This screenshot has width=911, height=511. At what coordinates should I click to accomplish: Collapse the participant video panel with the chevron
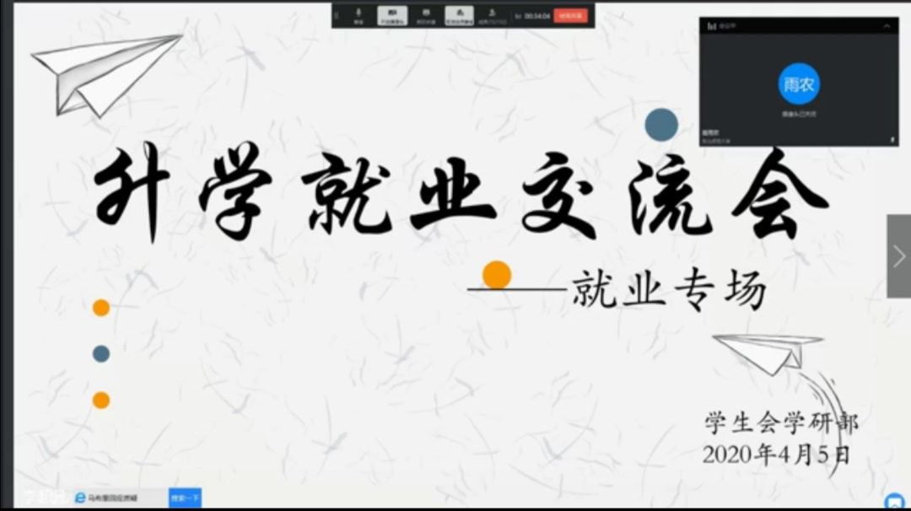coord(887,26)
